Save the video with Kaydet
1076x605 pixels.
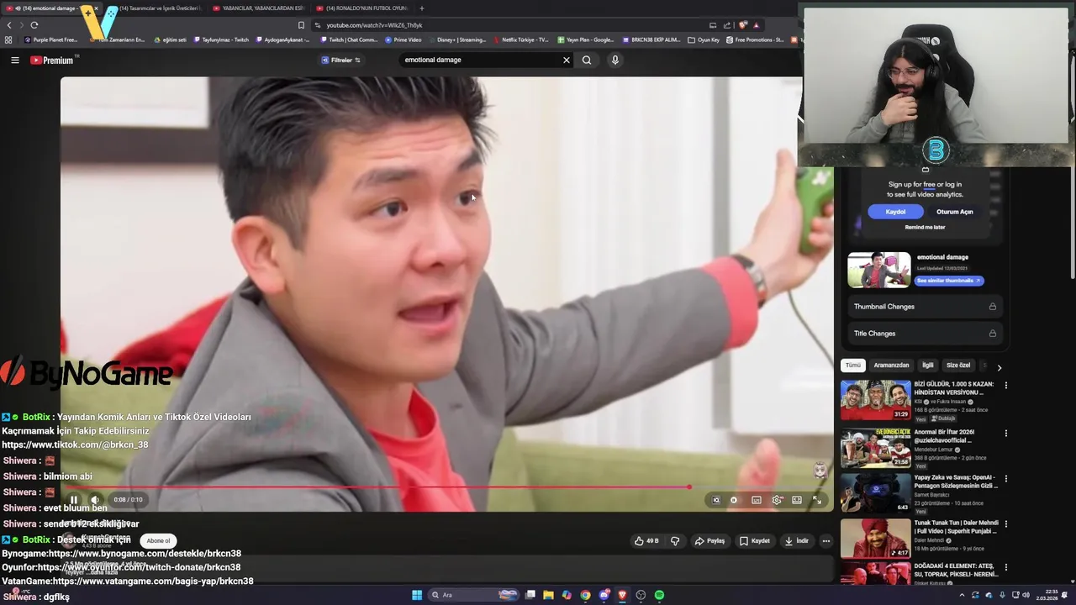click(755, 541)
